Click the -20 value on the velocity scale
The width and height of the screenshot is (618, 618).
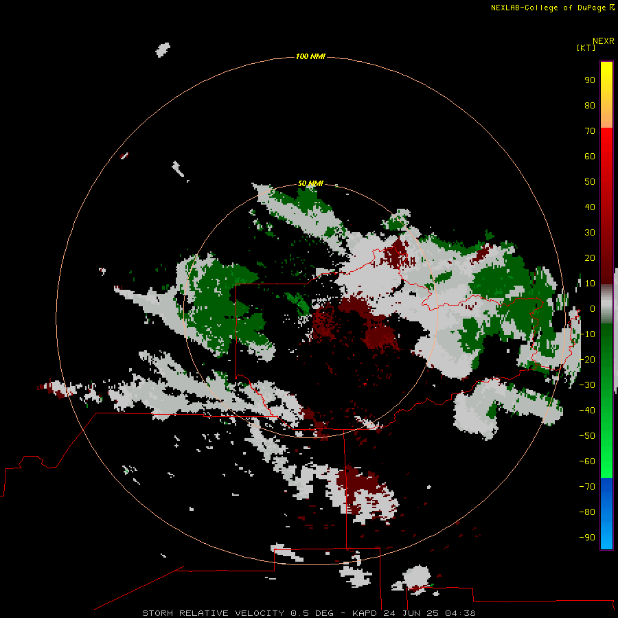[x=587, y=360]
